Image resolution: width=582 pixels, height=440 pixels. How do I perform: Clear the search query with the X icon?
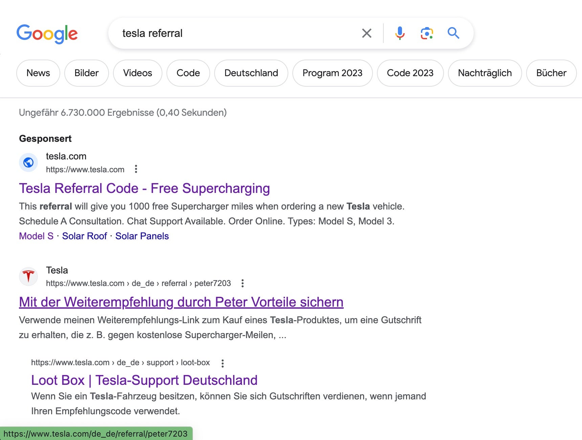coord(366,33)
